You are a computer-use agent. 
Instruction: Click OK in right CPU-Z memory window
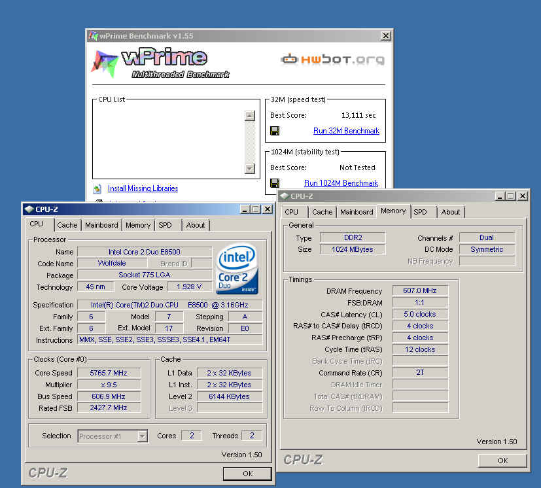502,461
